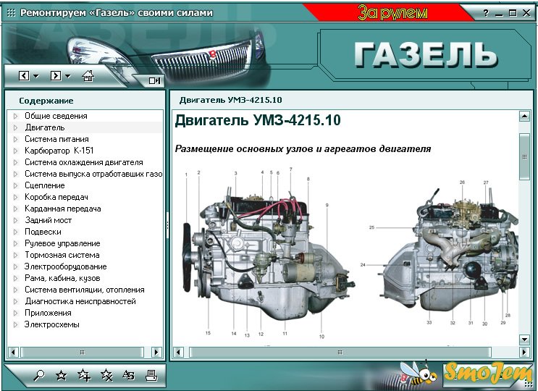This screenshot has height=391, width=538.
Task: Click the content horizontal scrollbar thumb
Action: coord(340,352)
